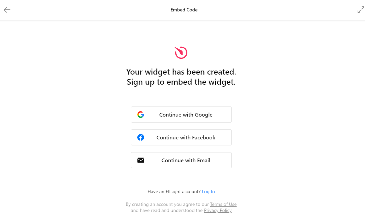Sign in with the Facebook button
Screen dimensions: 365x219
coord(181,137)
